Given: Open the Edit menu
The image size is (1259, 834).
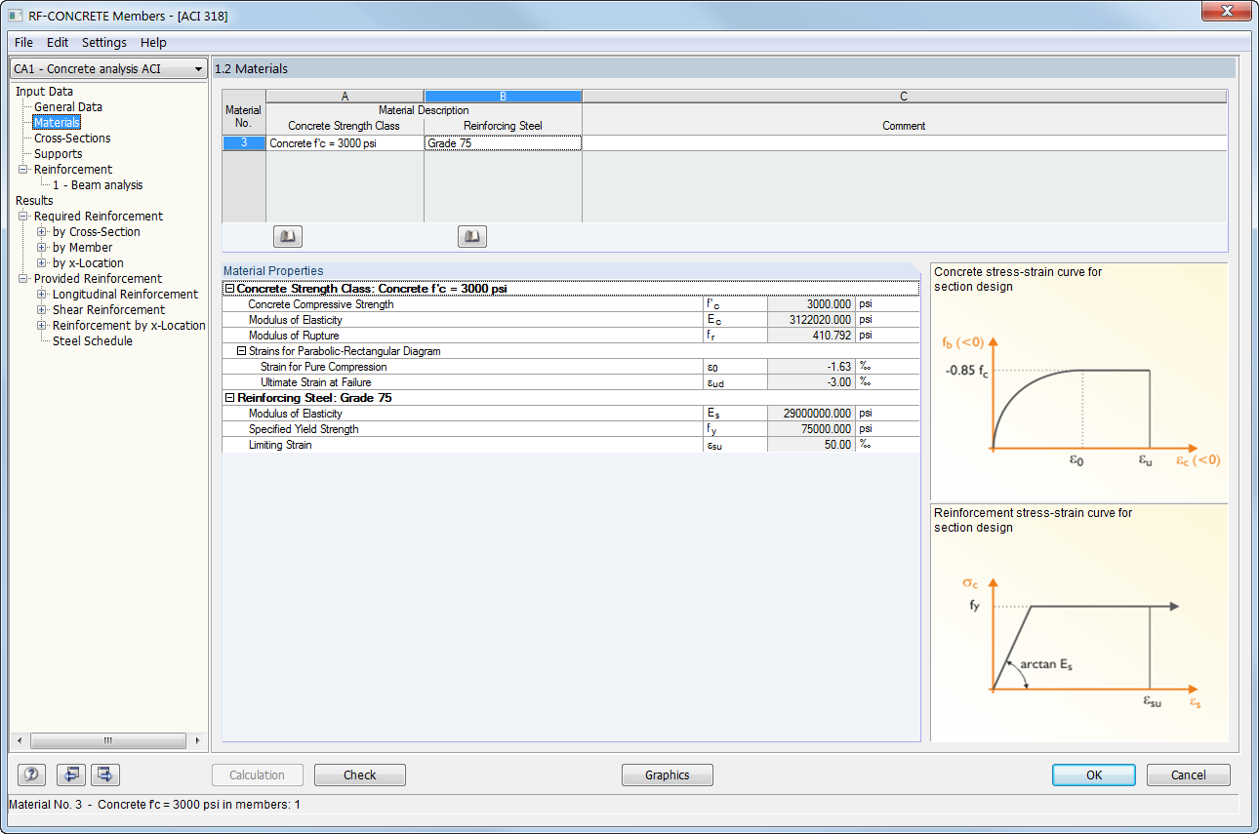Looking at the screenshot, I should (58, 43).
